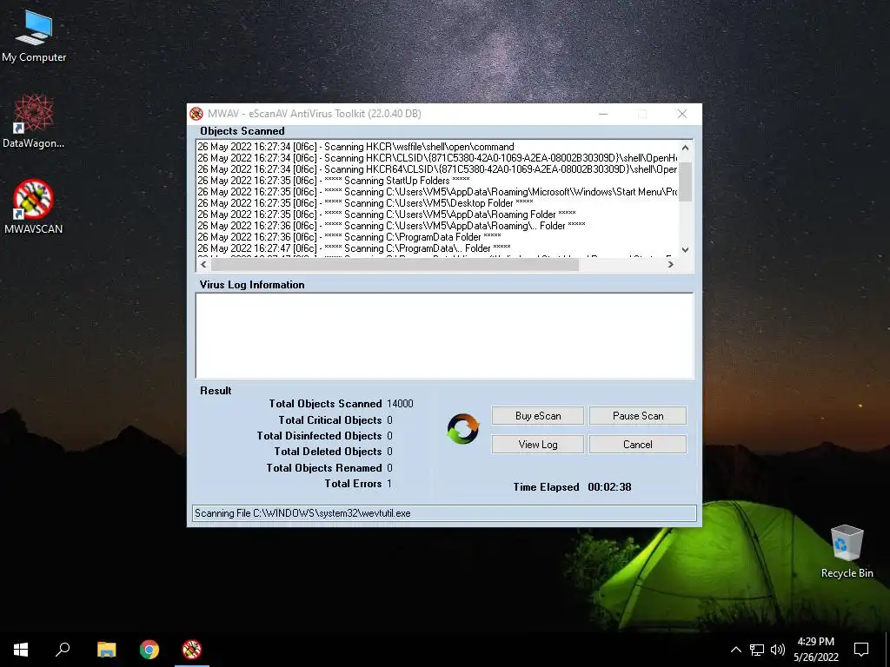Click the Total Disinfected Objects label
This screenshot has height=667, width=890.
319,436
